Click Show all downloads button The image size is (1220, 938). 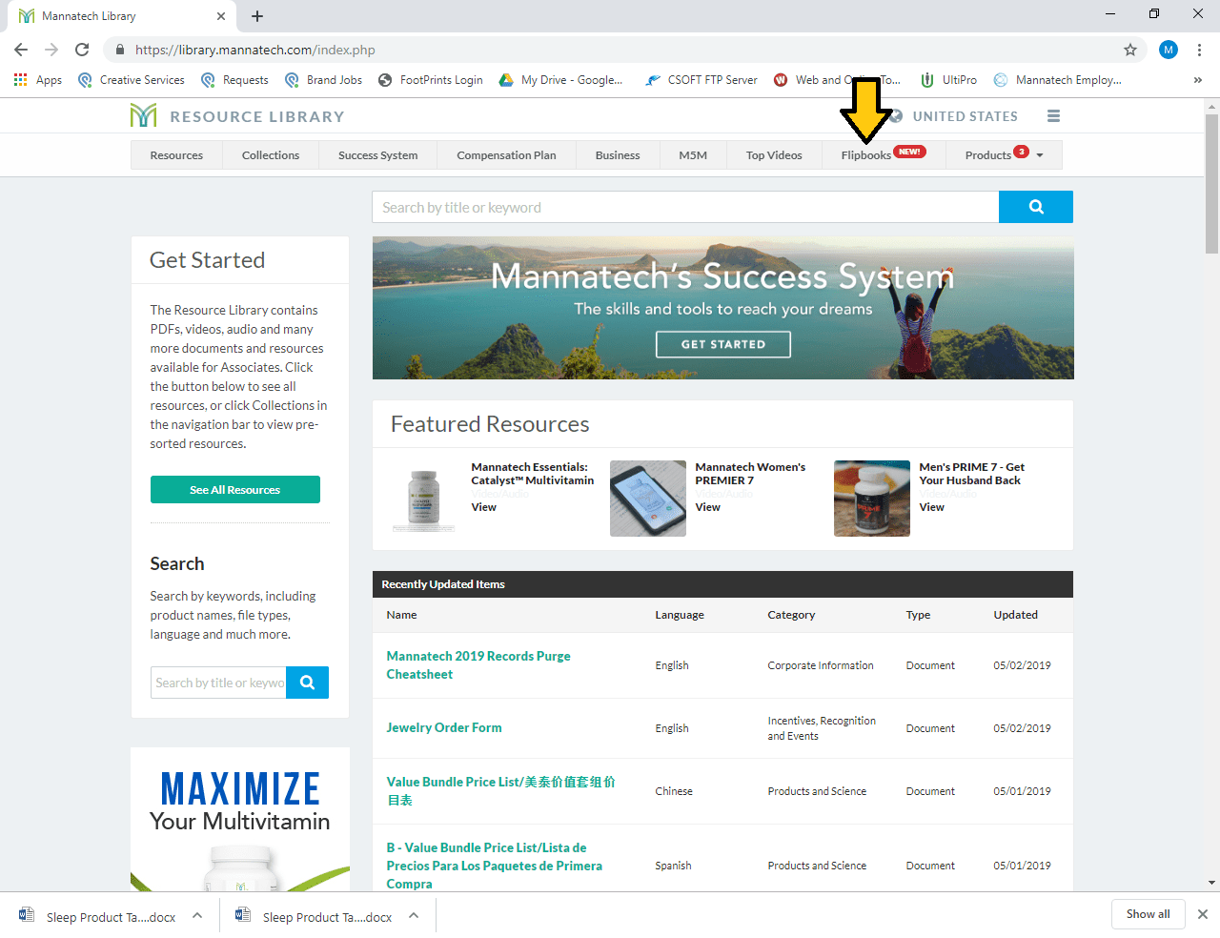[1148, 914]
